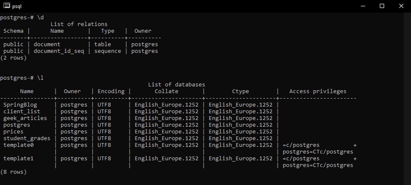The image size is (411, 185).
Task: Click the student_grades database name
Action: point(27,138)
